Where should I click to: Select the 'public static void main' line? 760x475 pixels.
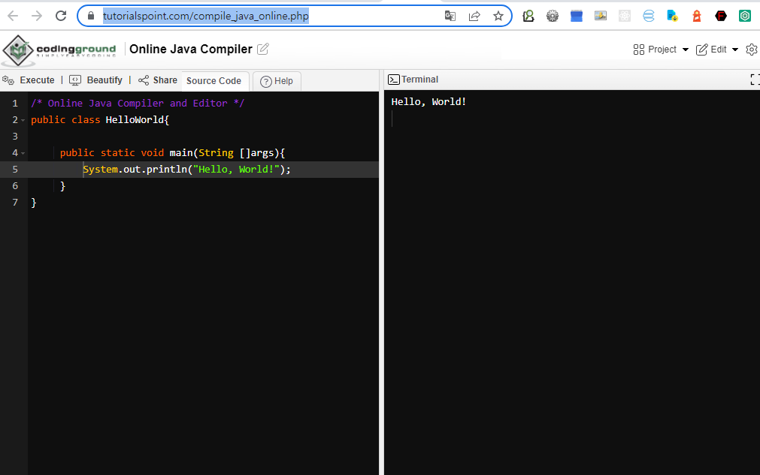173,153
